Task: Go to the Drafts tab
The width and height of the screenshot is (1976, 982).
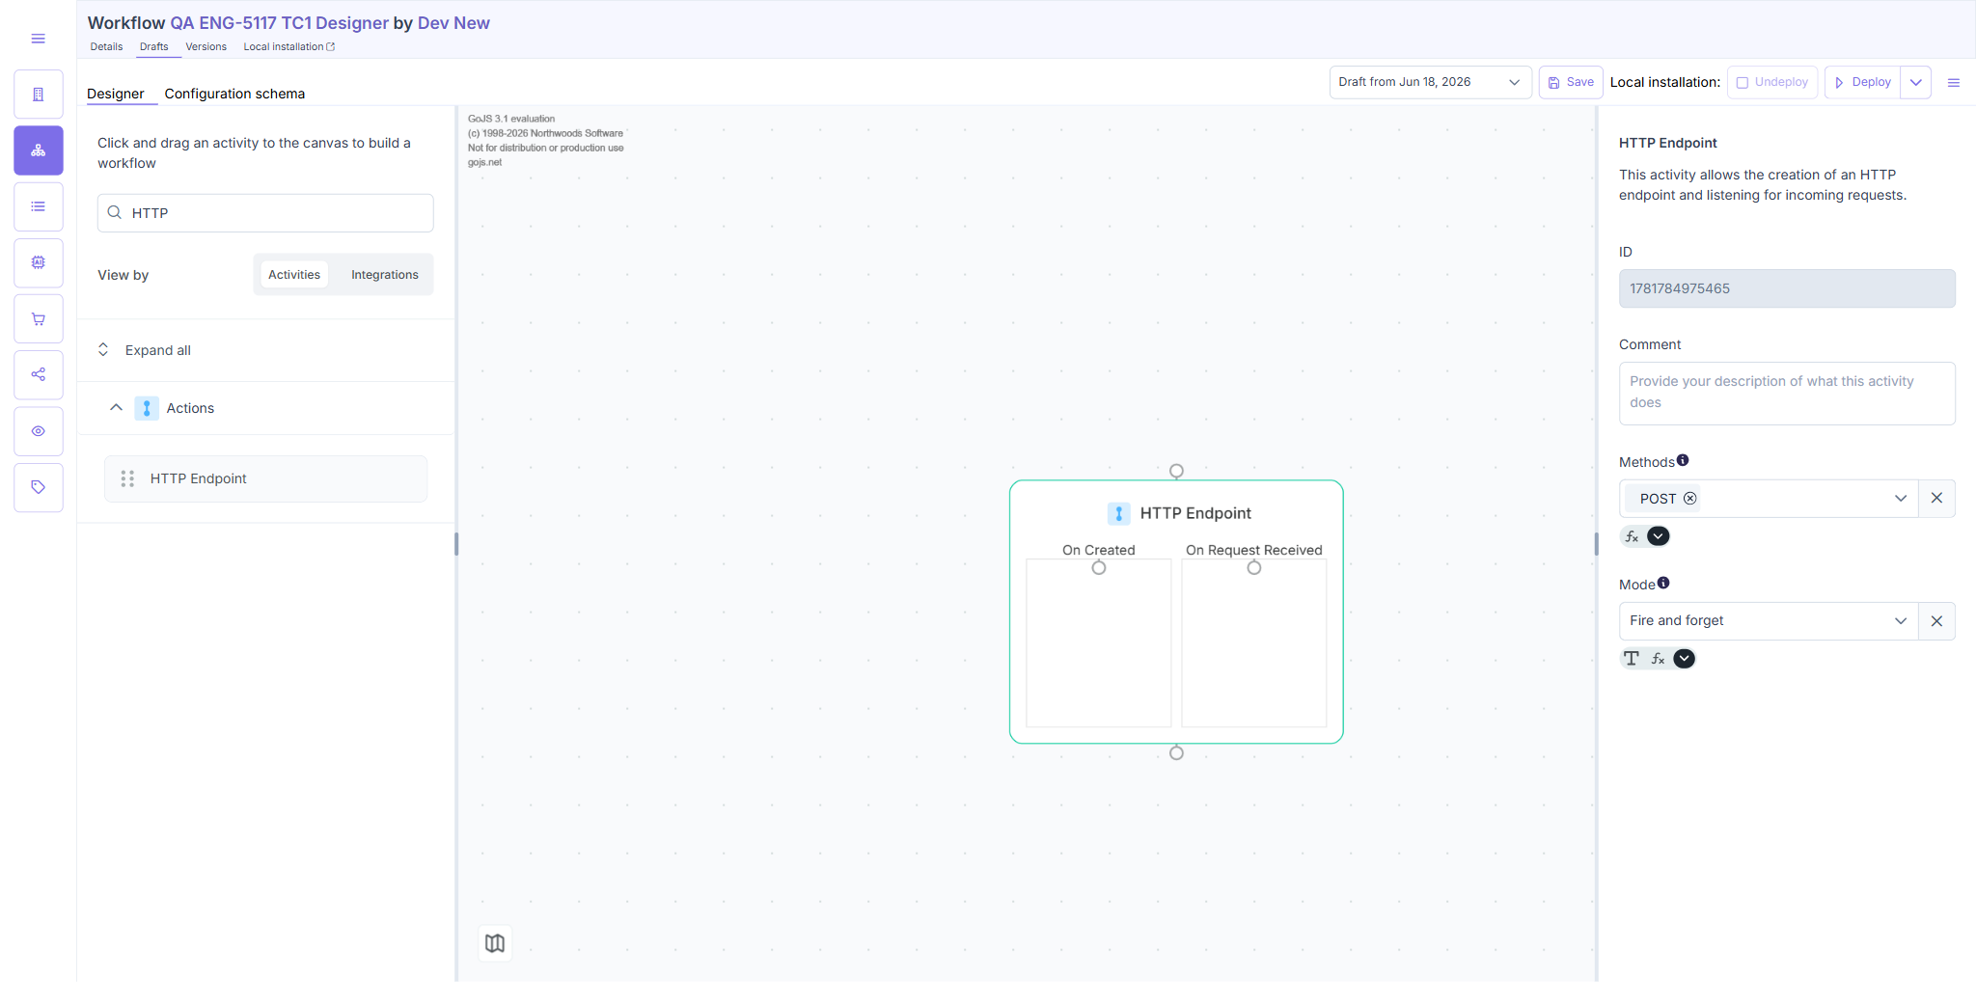Action: point(153,46)
